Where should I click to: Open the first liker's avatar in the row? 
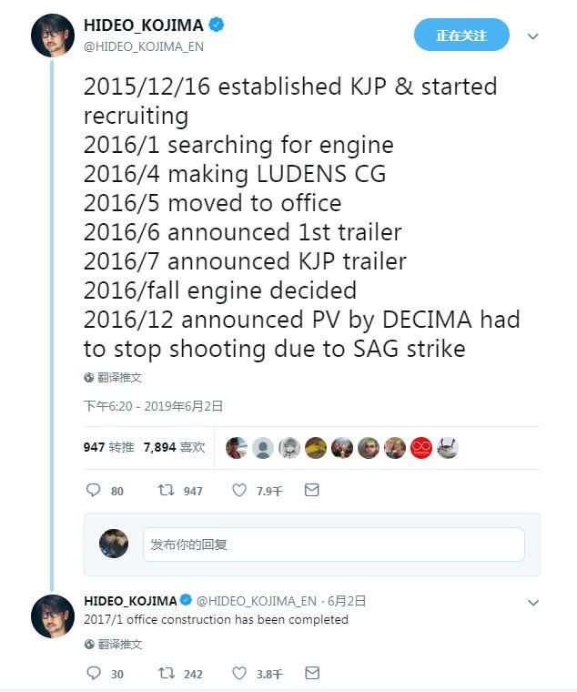(237, 447)
